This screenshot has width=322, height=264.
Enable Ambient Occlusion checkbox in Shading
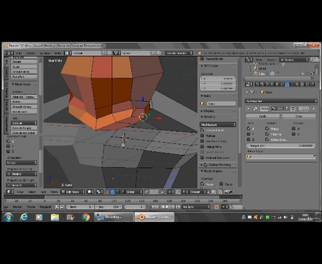coord(202,158)
